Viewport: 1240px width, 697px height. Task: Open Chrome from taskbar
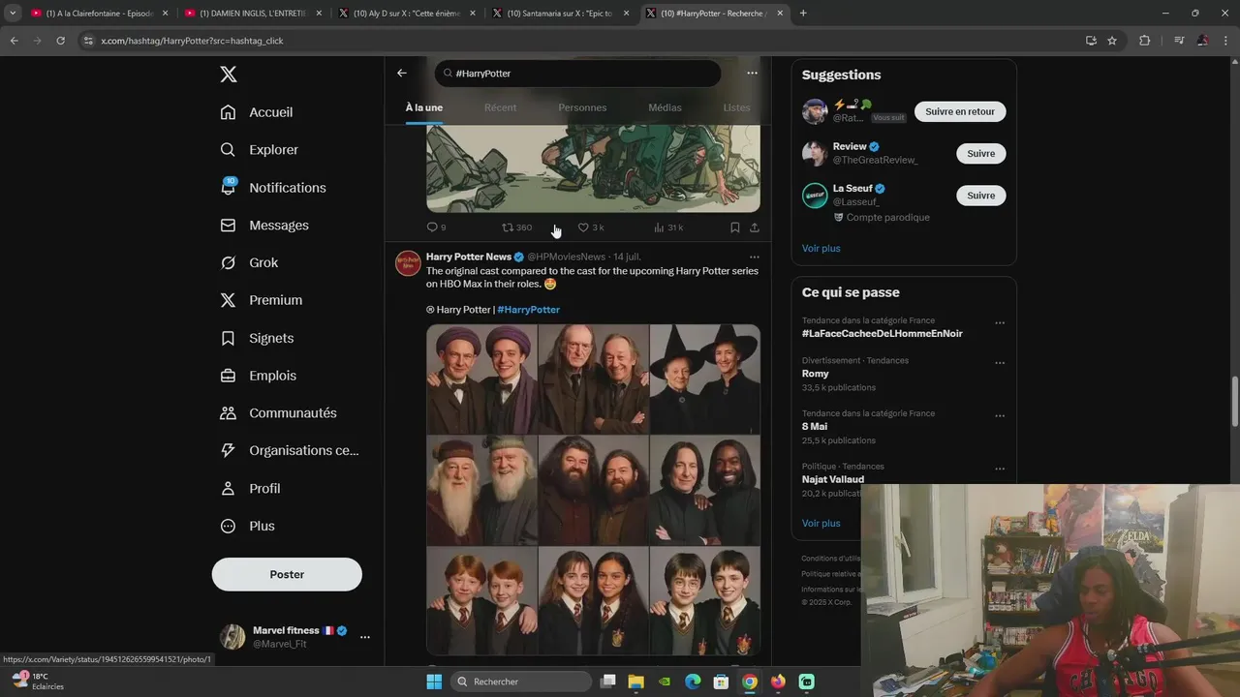point(750,682)
